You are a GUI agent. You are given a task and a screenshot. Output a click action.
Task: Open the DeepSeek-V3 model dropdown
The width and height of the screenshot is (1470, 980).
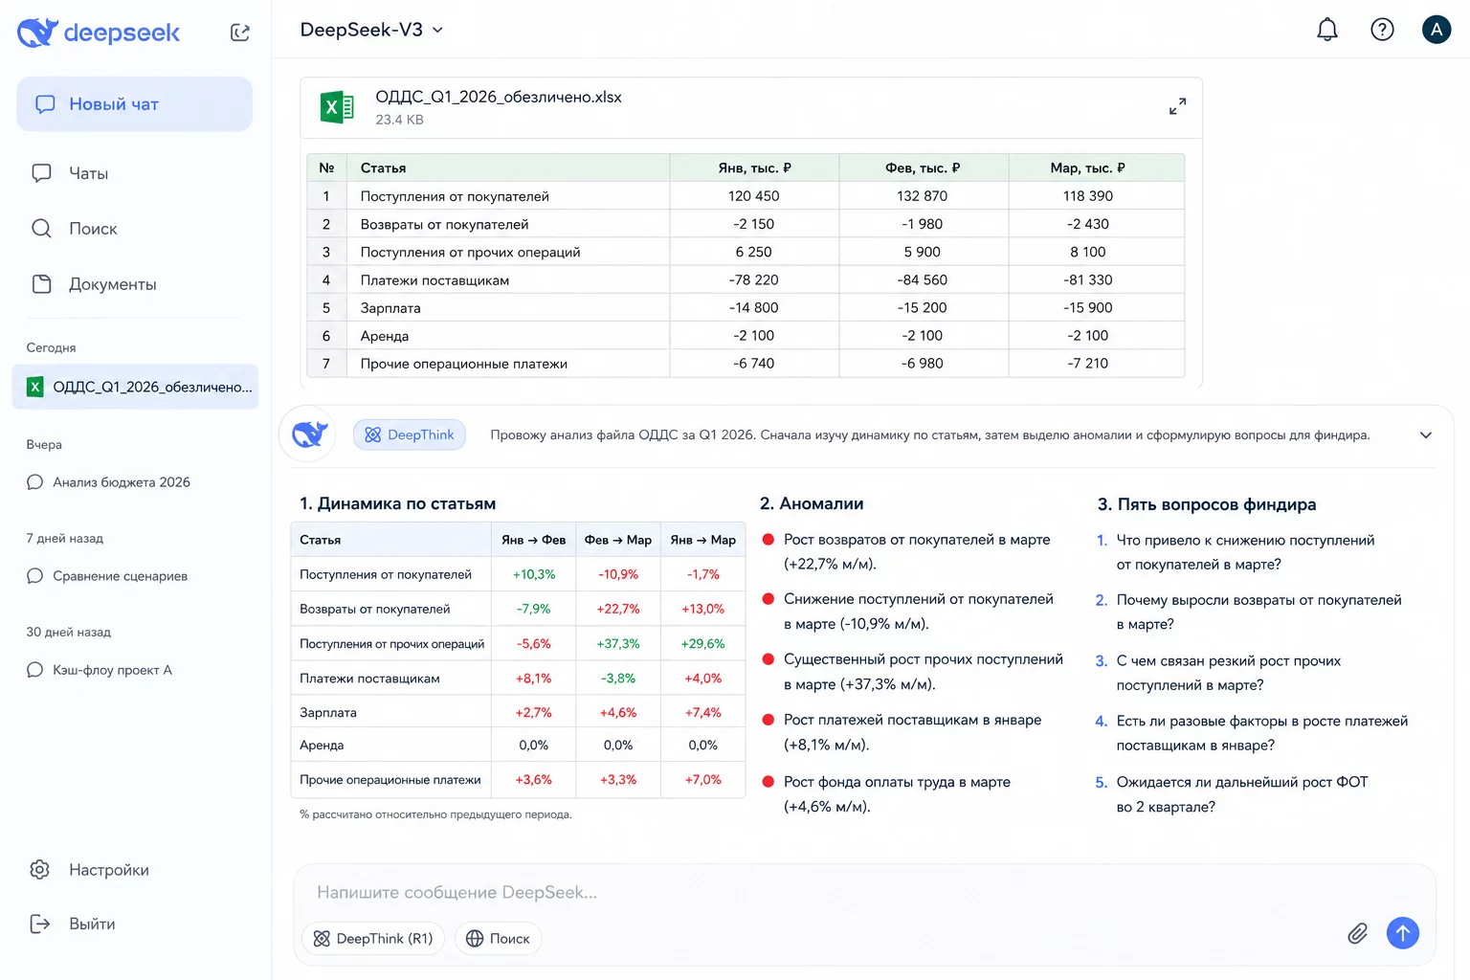click(371, 30)
